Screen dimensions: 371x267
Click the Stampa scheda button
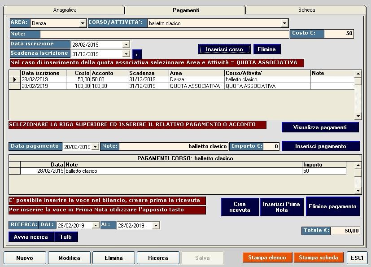pos(318,258)
